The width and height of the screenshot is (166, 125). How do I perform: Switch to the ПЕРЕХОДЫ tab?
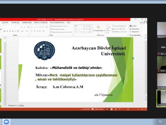click(15, 23)
